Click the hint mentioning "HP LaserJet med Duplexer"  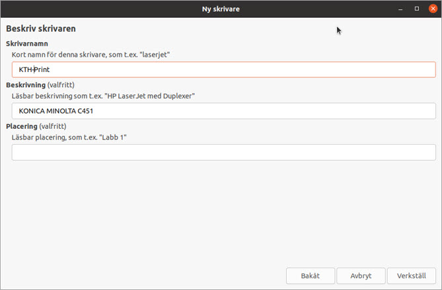(102, 96)
